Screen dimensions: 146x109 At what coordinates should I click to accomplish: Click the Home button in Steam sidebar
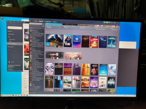[36, 24]
